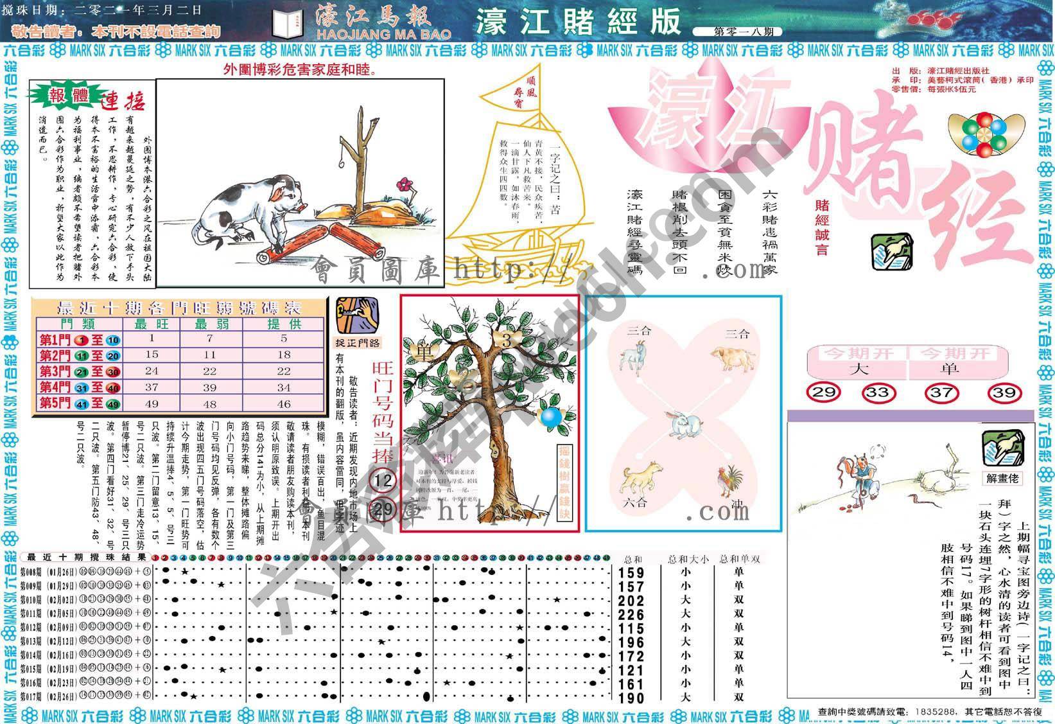Click the 总和单双 column header

pyautogui.click(x=740, y=559)
